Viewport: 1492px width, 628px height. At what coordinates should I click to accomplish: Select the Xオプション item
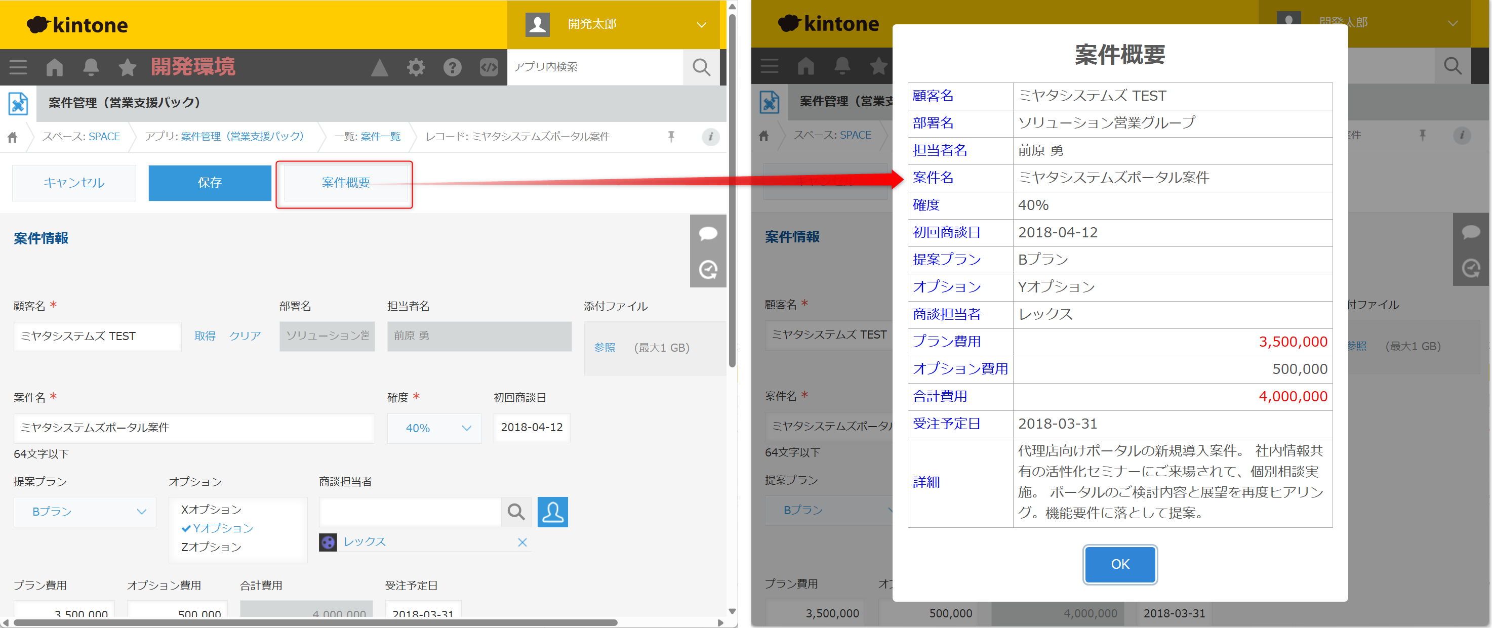coord(211,510)
